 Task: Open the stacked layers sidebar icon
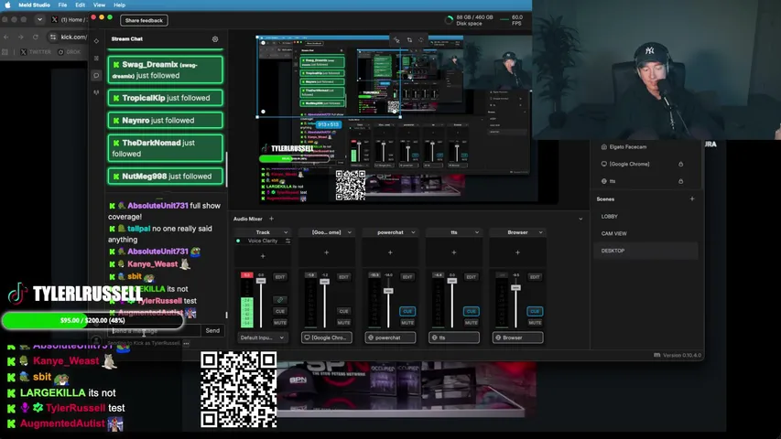[96, 58]
